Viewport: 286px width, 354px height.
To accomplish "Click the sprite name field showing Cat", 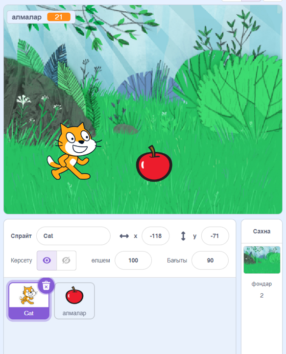I will pyautogui.click(x=73, y=236).
